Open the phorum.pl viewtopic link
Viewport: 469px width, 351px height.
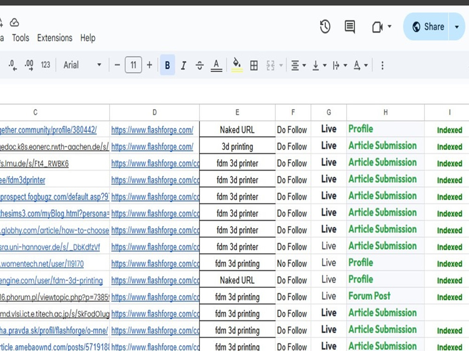54,297
